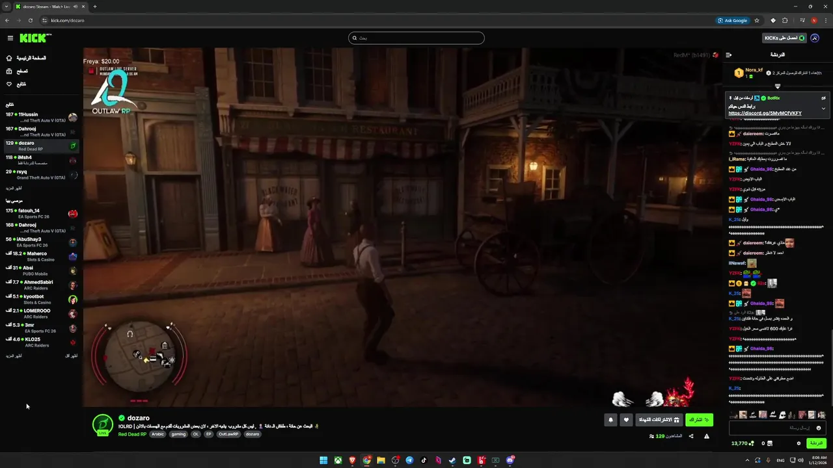Open the kyootbot recommended channel
This screenshot has height=468, width=833.
41,299
